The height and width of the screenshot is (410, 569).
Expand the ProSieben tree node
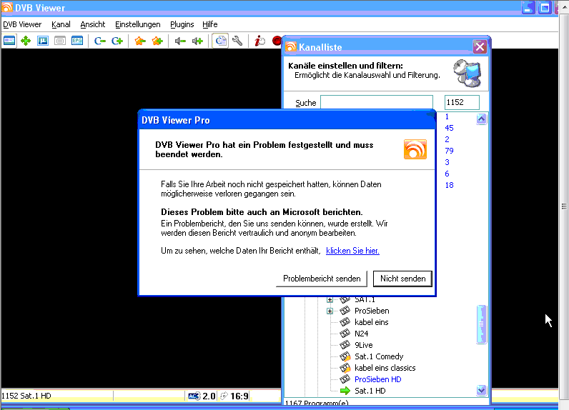(x=330, y=311)
